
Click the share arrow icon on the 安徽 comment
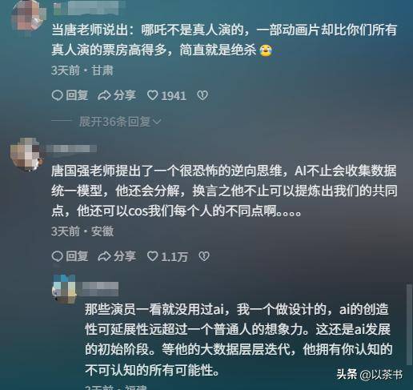104,256
